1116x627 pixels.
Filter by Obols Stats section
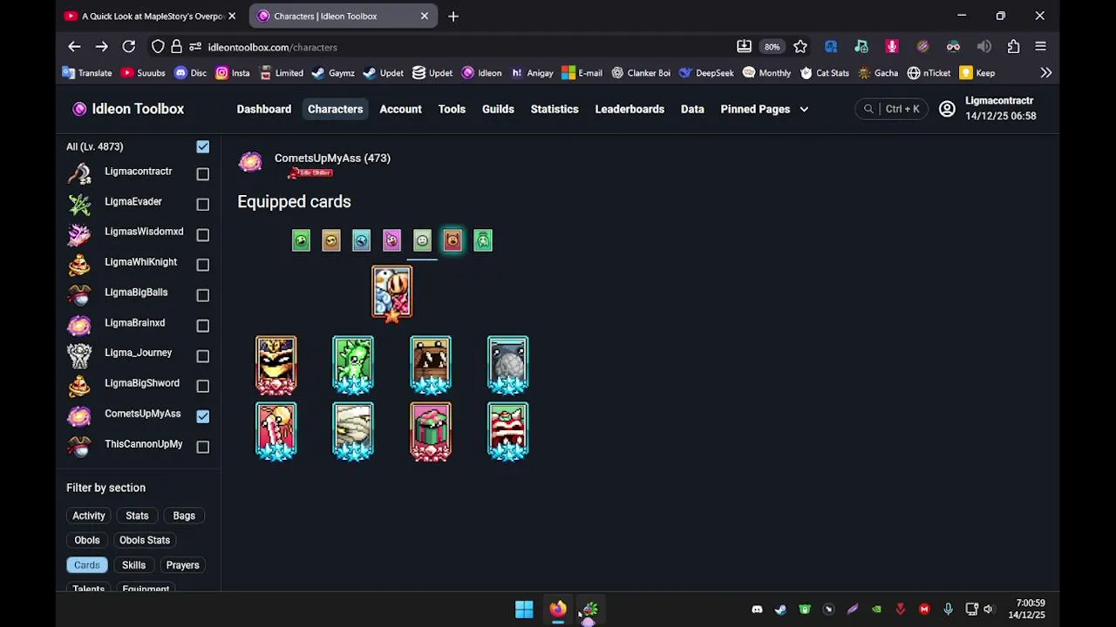coord(145,540)
